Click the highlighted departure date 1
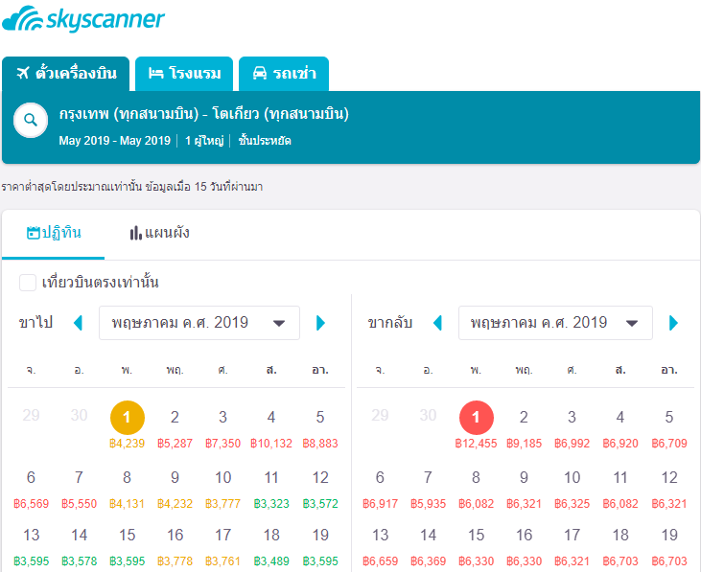 click(x=127, y=419)
